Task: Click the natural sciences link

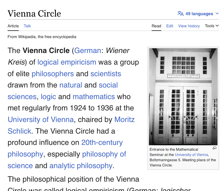Action: pyautogui.click(x=71, y=85)
